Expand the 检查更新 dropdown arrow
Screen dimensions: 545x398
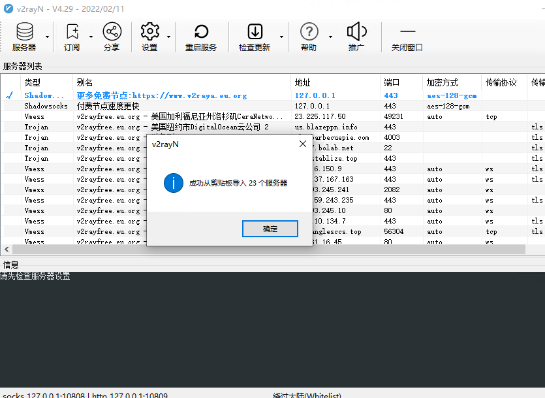click(x=281, y=37)
